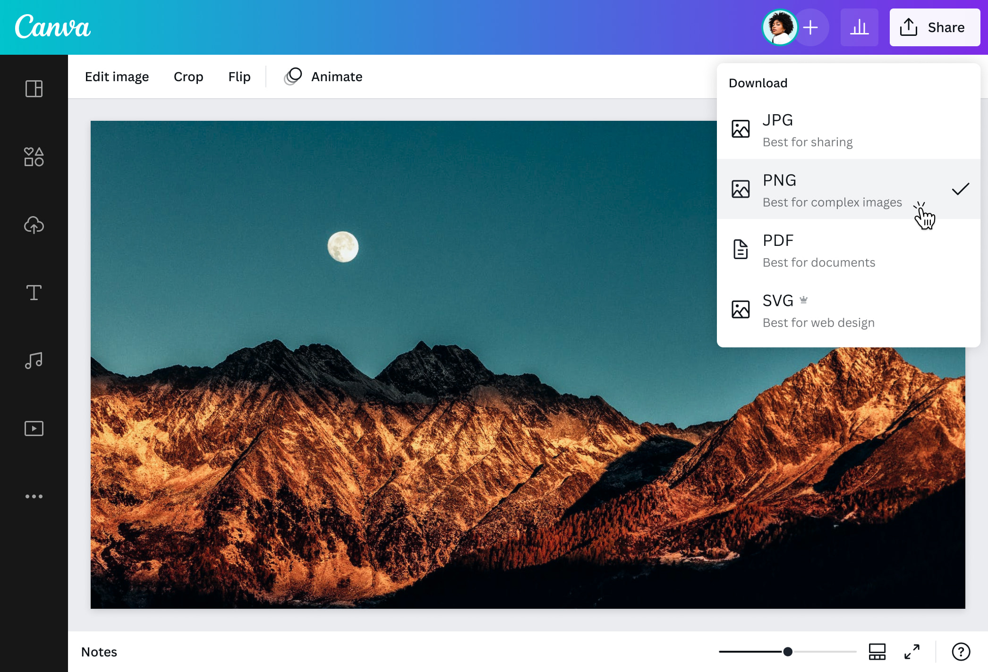Open the Animate options
Viewport: 988px width, 672px height.
(324, 76)
